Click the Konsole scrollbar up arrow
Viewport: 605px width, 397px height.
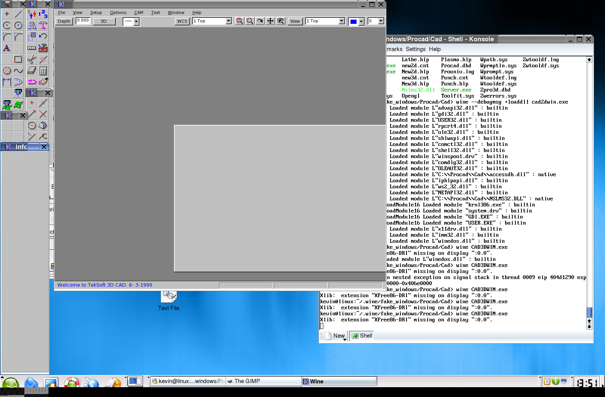[x=589, y=60]
